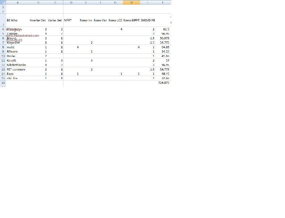Click the 'Variac Set' header cell
Screen dimensions: 285x218
pos(55,20)
